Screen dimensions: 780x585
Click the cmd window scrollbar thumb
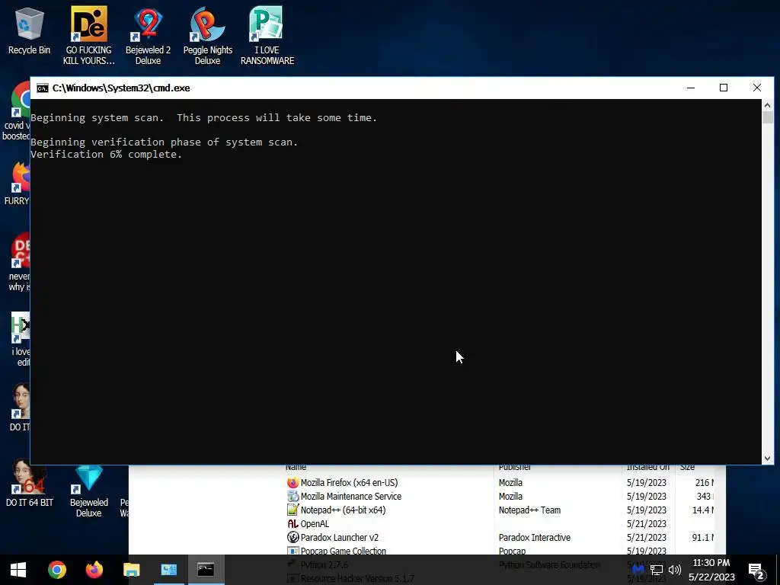coord(768,117)
